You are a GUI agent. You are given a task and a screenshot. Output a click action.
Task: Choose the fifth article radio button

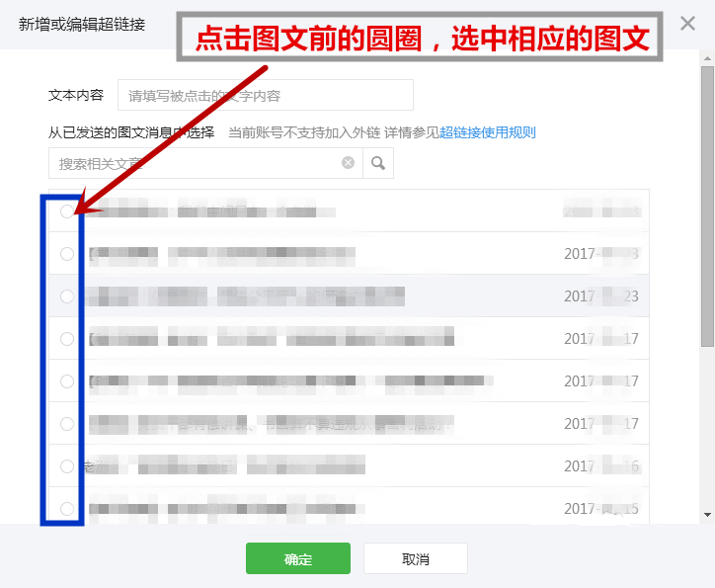pyautogui.click(x=67, y=380)
